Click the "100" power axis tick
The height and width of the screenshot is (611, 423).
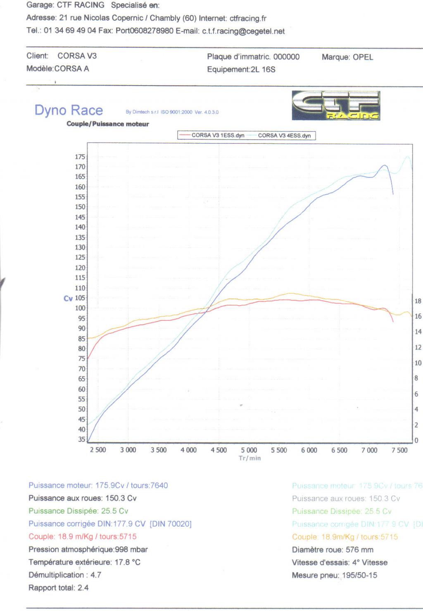click(80, 308)
